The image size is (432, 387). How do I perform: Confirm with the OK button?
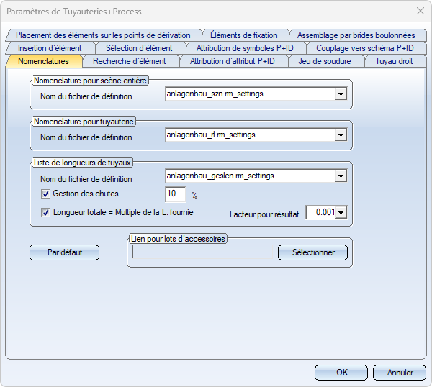tap(341, 373)
